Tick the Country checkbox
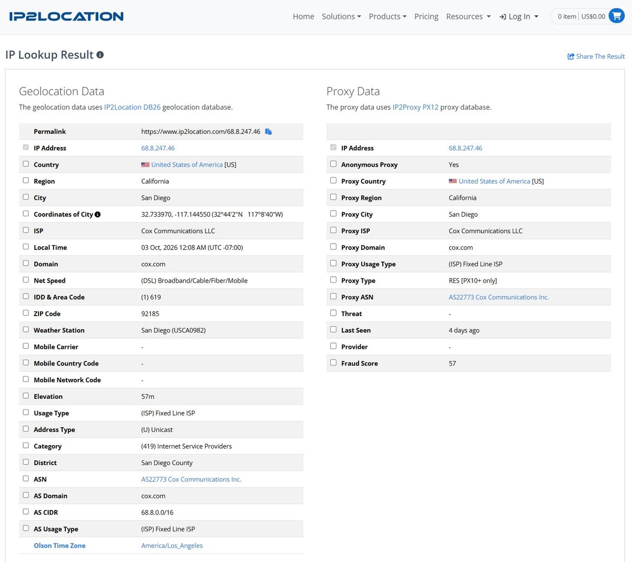This screenshot has width=632, height=562. (x=26, y=164)
